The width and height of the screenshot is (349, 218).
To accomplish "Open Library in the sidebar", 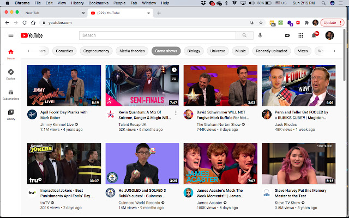I will pos(11,115).
